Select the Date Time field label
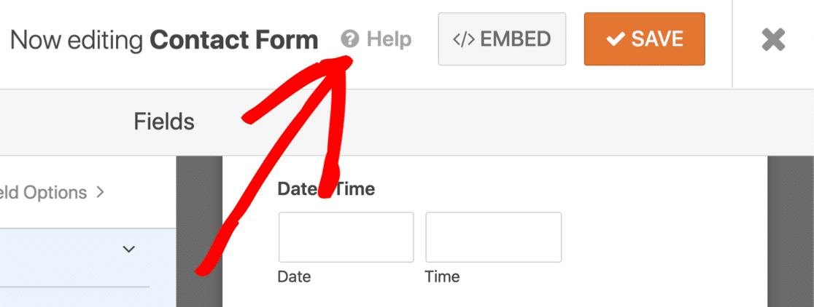 point(326,190)
